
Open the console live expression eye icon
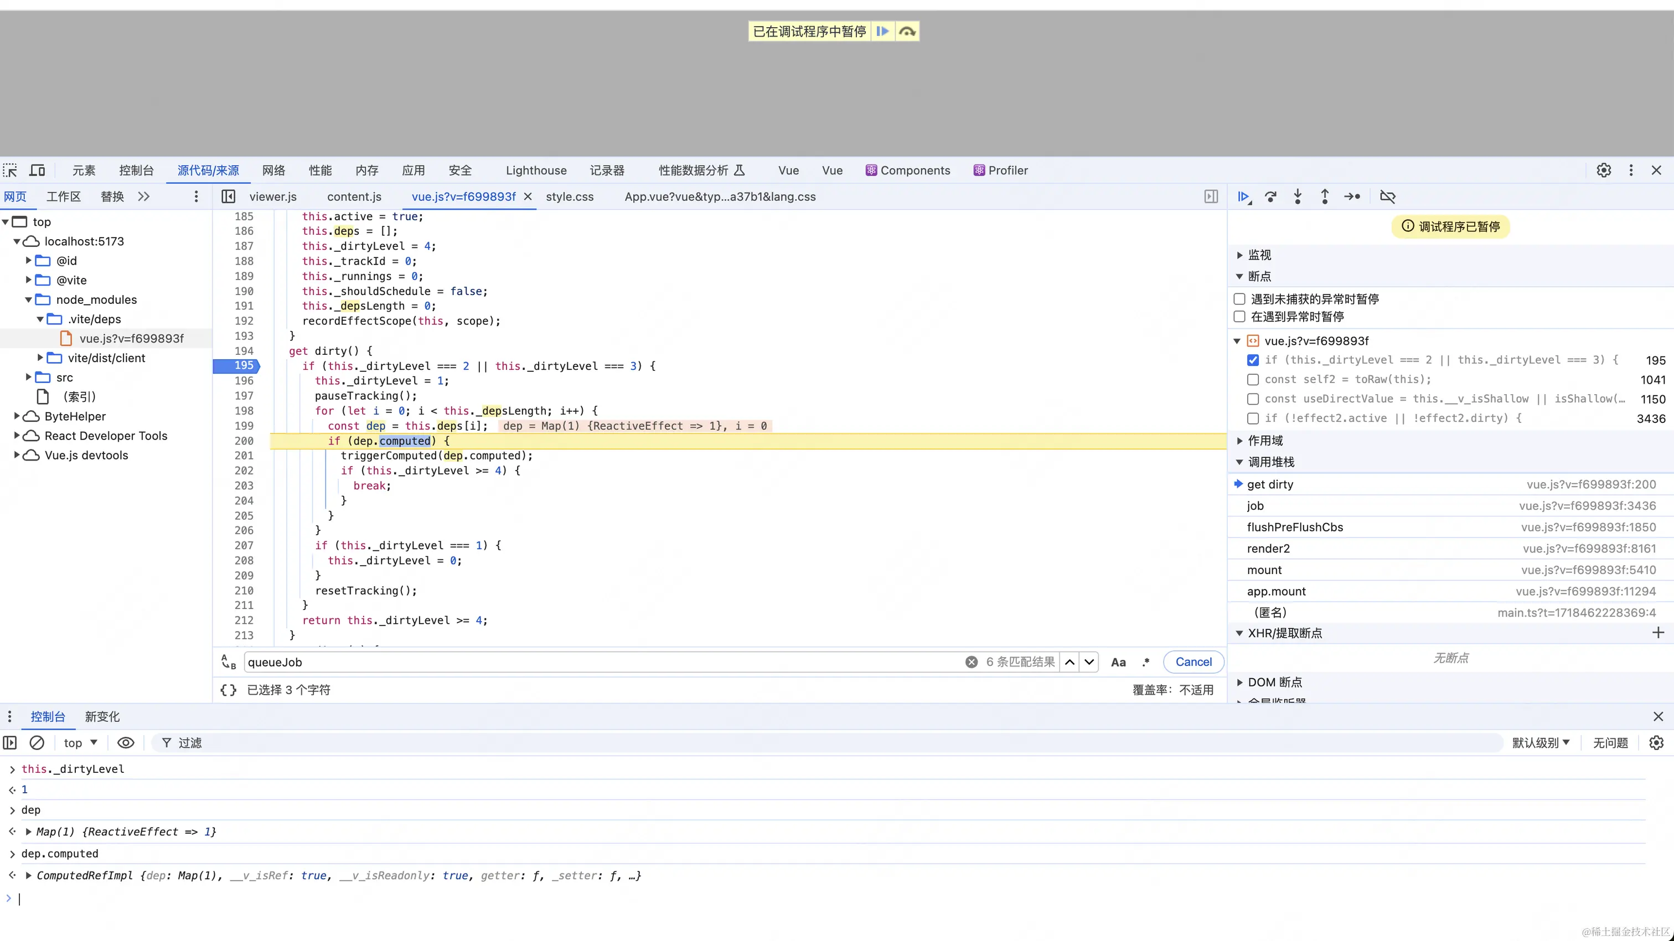pyautogui.click(x=126, y=743)
